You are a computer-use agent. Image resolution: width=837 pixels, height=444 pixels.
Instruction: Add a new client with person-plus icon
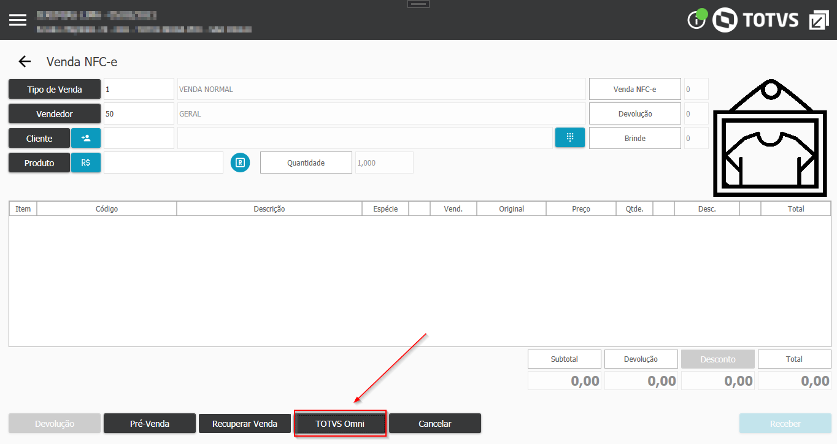[x=86, y=138]
